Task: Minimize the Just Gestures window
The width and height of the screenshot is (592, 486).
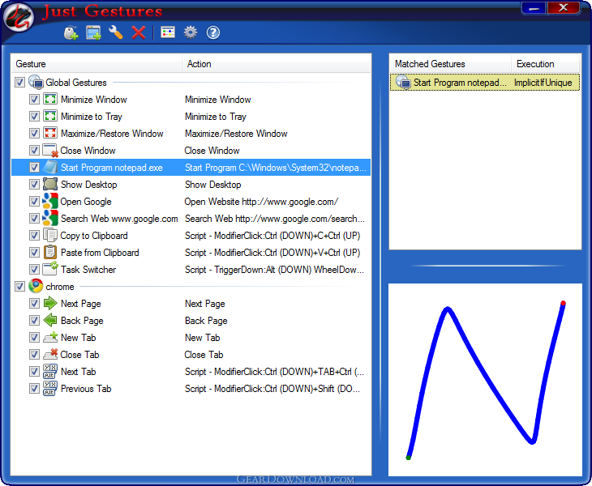Action: (x=534, y=8)
